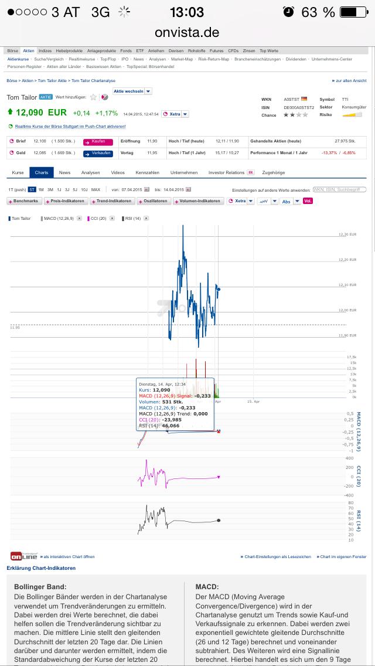Open the 'Aktie wechseln' dropdown
375x666 pixels.
click(132, 91)
